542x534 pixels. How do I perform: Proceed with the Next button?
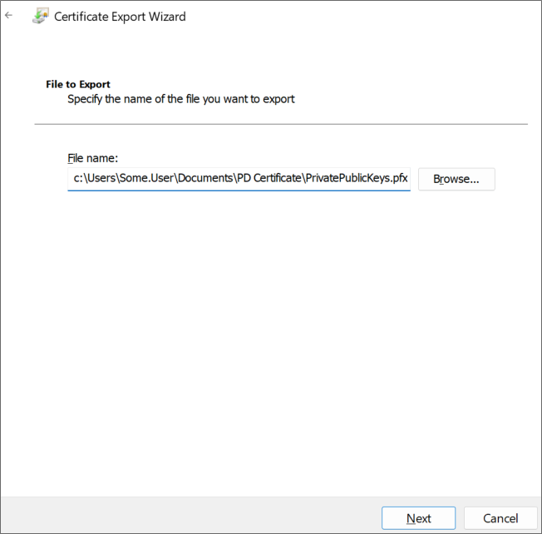[418, 518]
